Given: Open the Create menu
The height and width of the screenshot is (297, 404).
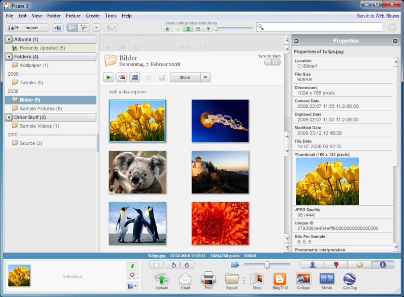Looking at the screenshot, I should coord(92,16).
